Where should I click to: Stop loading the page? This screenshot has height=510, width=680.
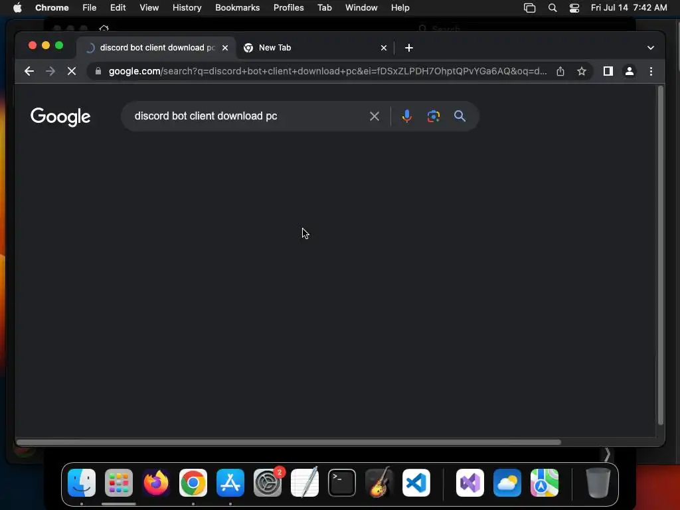72,71
